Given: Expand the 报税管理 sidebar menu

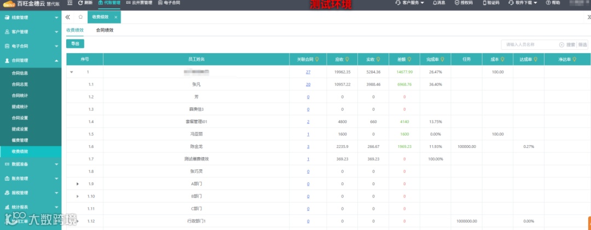Looking at the screenshot, I should [x=31, y=193].
